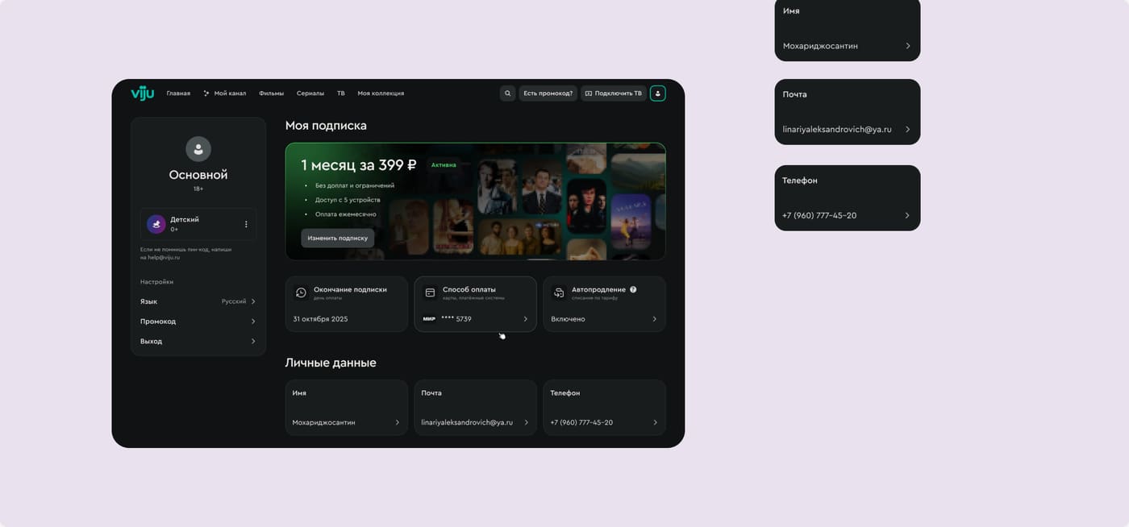
Task: Click the Изменить подписку button
Action: click(338, 238)
